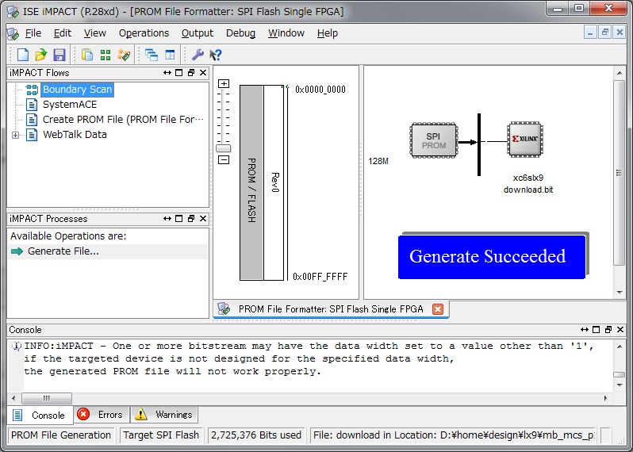Screen dimensions: 633x452
Task: Click the Initialize Chain starburst icon
Action: 124,55
